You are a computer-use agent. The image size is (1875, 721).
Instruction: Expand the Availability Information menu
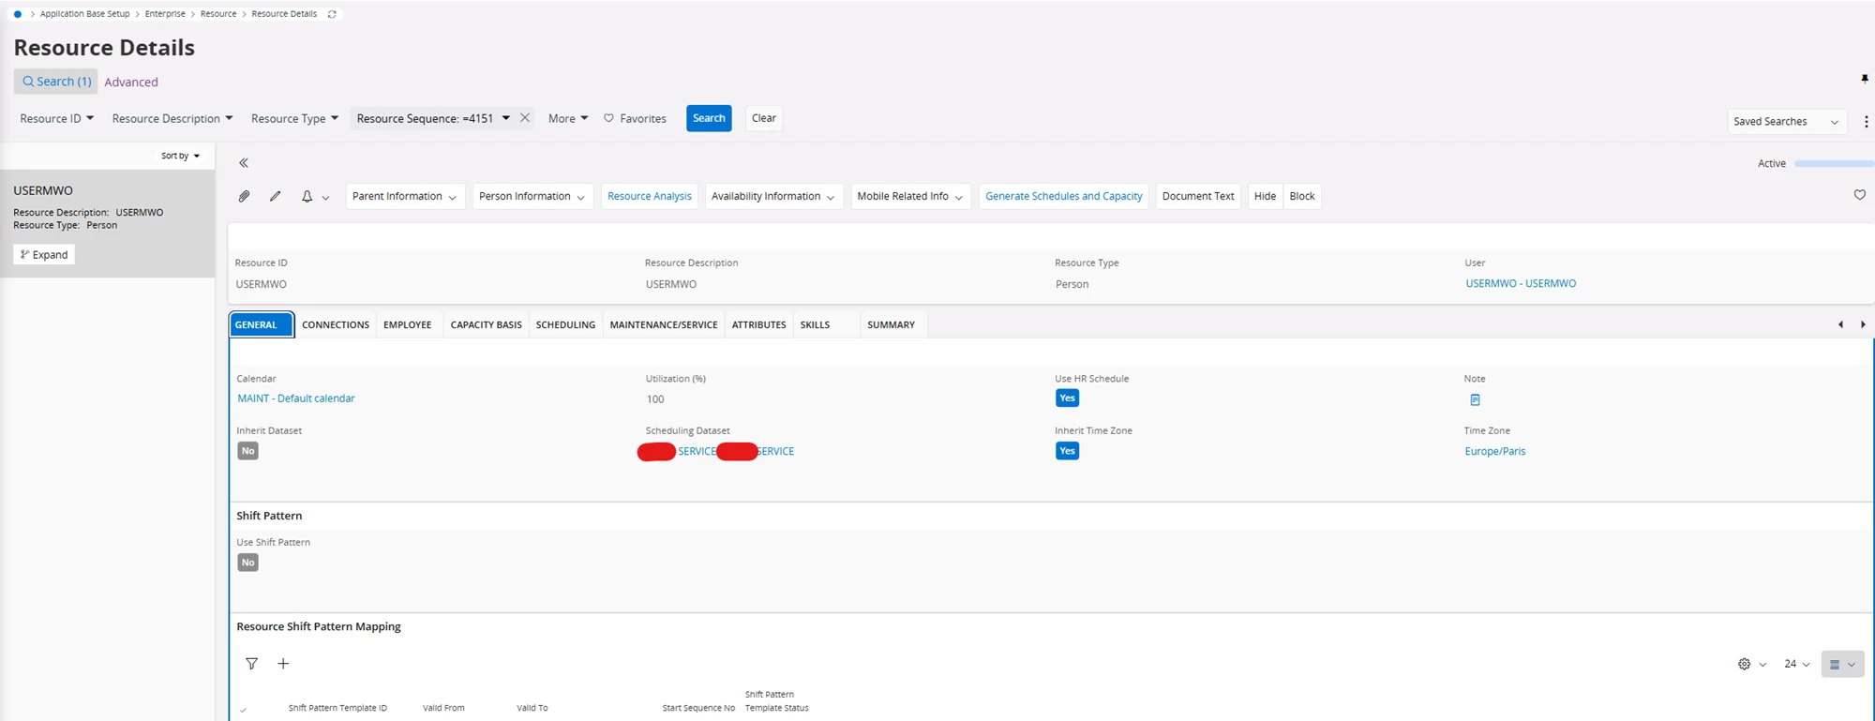[773, 196]
